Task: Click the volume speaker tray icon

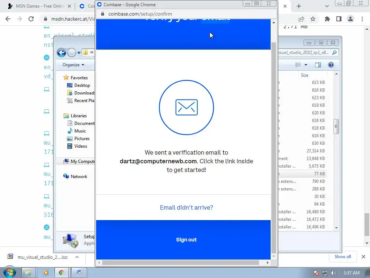Action: [333, 273]
